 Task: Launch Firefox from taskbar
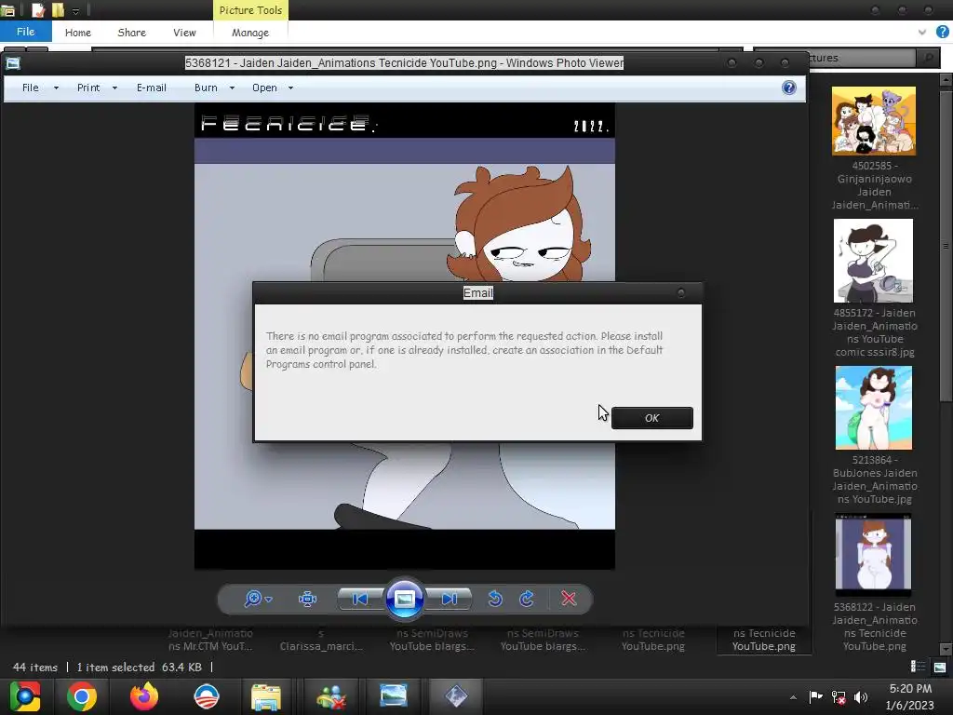click(144, 696)
